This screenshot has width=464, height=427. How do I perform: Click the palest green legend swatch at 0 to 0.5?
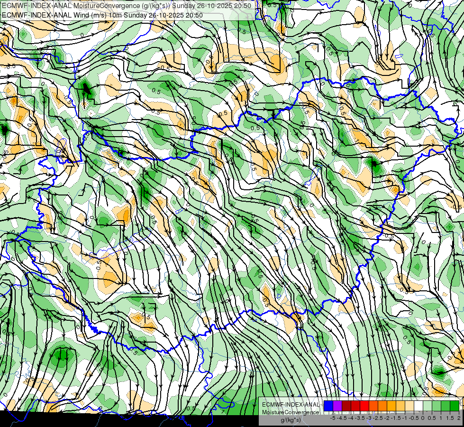(428, 406)
